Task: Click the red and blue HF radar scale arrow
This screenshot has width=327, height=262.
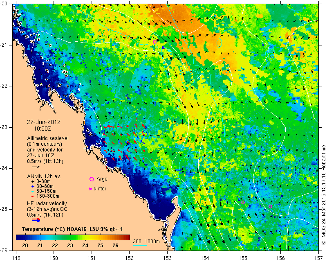Action: 36,220
